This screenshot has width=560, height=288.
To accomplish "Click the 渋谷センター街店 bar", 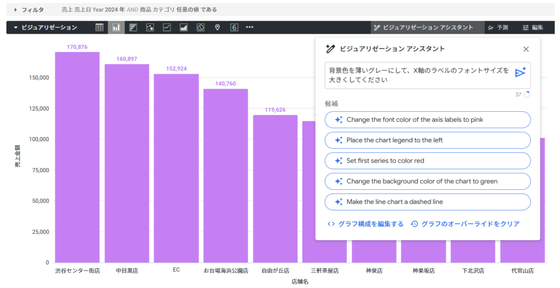I will [77, 157].
